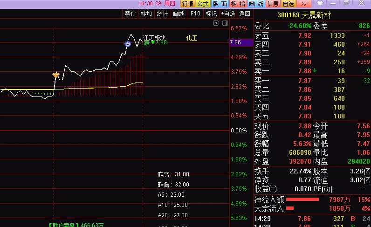Select the 卖一 price 7.88 row
Viewport: 371px width, 227px height.
[x=312, y=71]
